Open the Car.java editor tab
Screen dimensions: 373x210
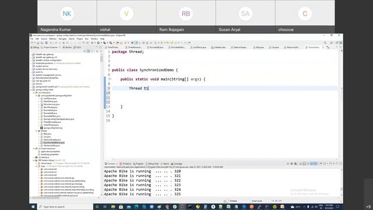[x=274, y=47]
